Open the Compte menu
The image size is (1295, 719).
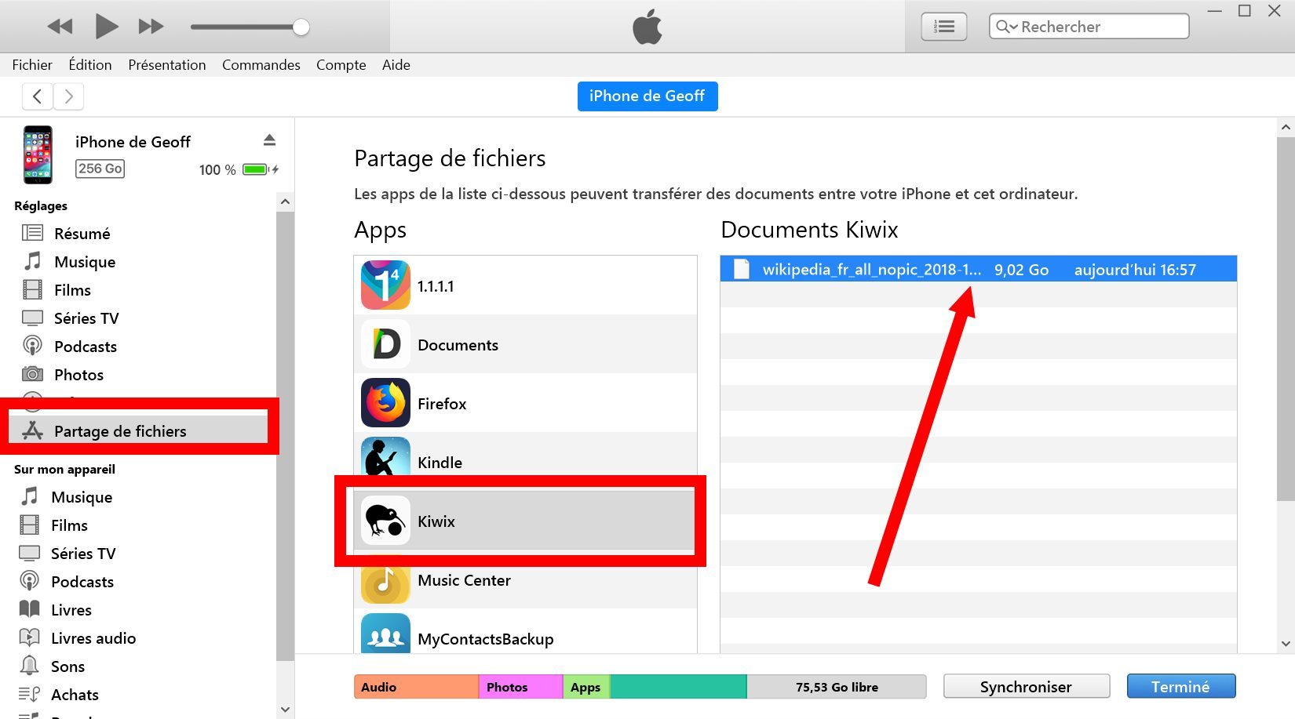pyautogui.click(x=341, y=65)
